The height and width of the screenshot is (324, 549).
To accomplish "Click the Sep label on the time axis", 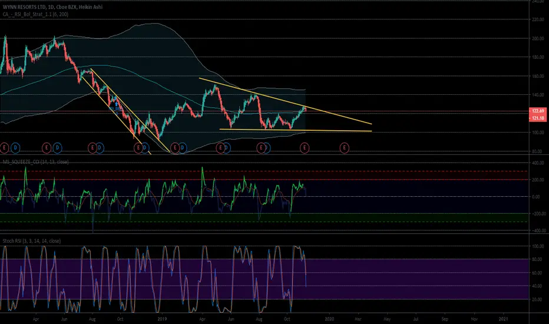I will pyautogui.click(x=445, y=319).
